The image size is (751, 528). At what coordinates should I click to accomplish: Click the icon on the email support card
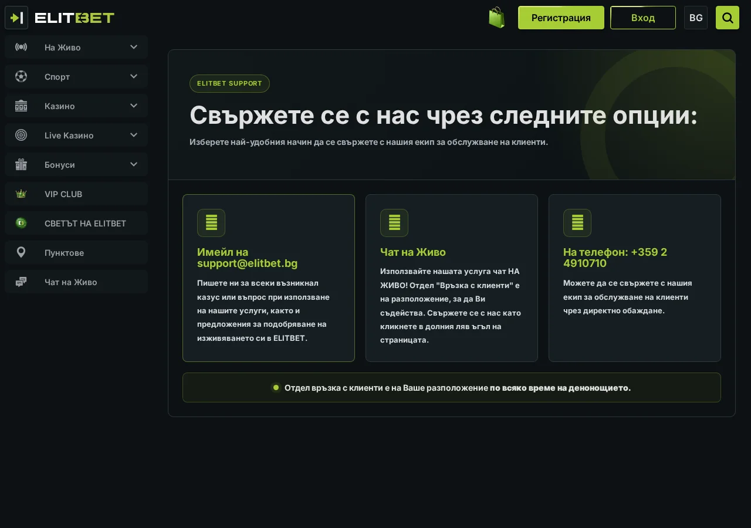pyautogui.click(x=211, y=223)
